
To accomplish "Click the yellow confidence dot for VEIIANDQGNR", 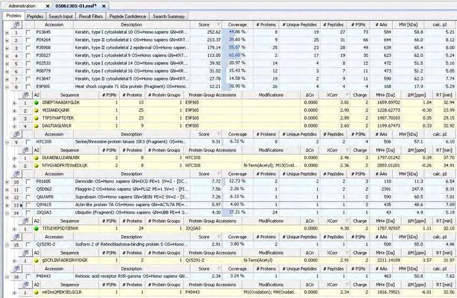I will pyautogui.click(x=36, y=111).
